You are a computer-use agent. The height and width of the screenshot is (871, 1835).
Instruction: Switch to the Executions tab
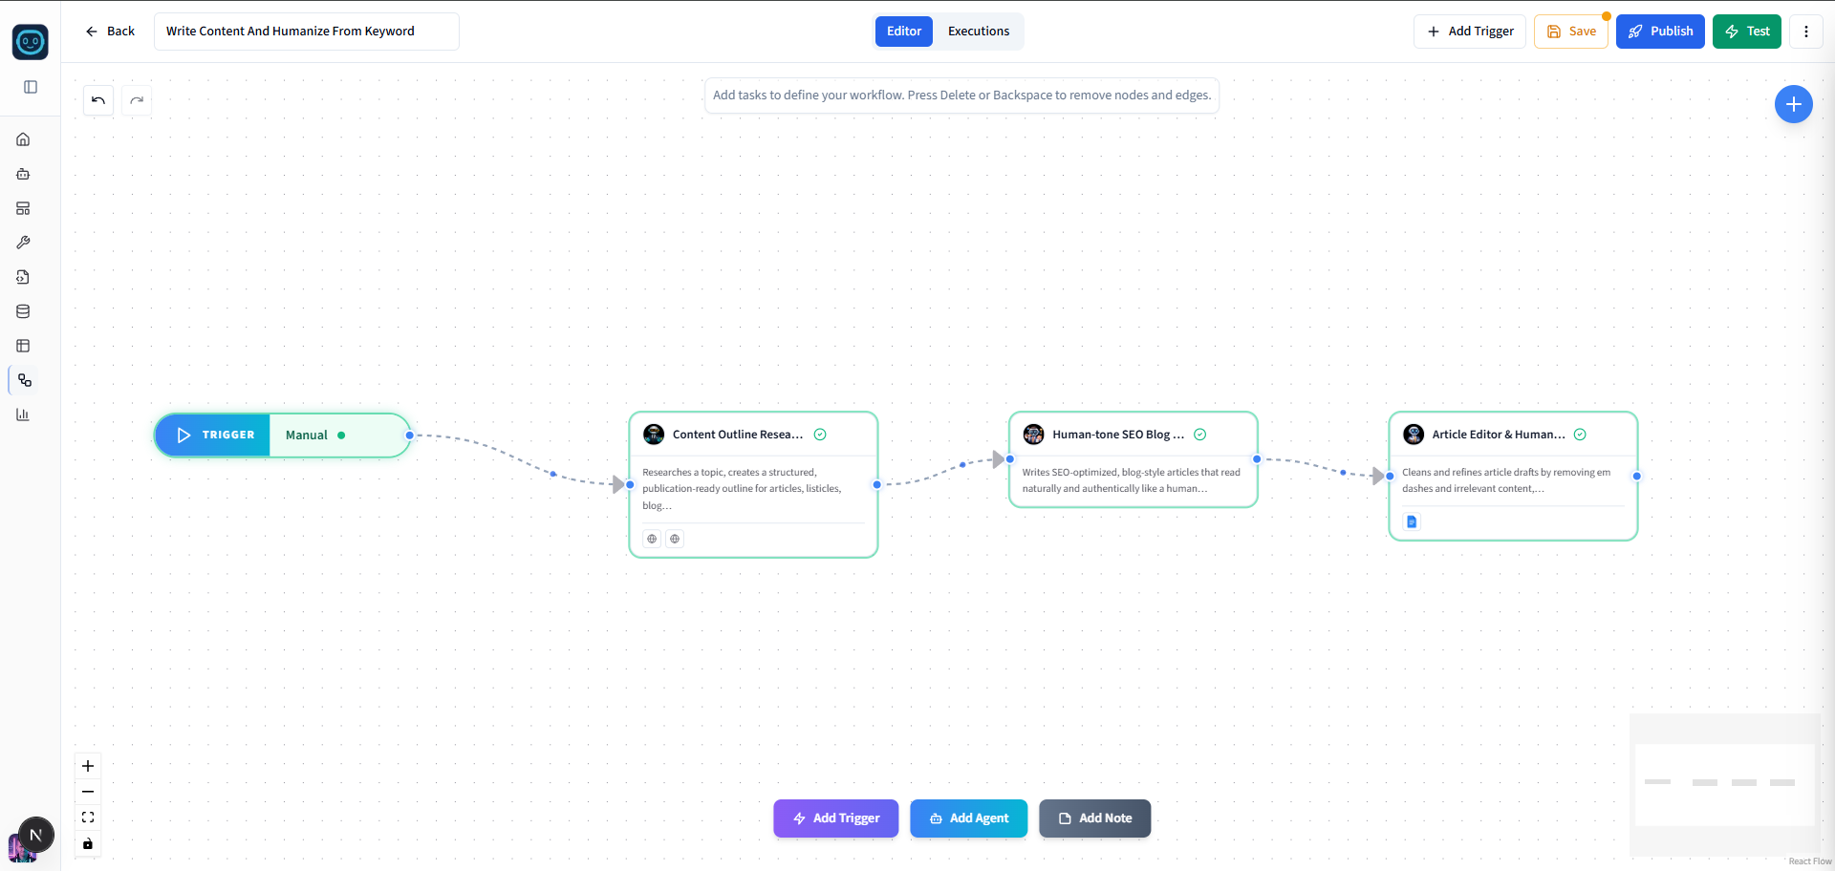[x=978, y=31]
